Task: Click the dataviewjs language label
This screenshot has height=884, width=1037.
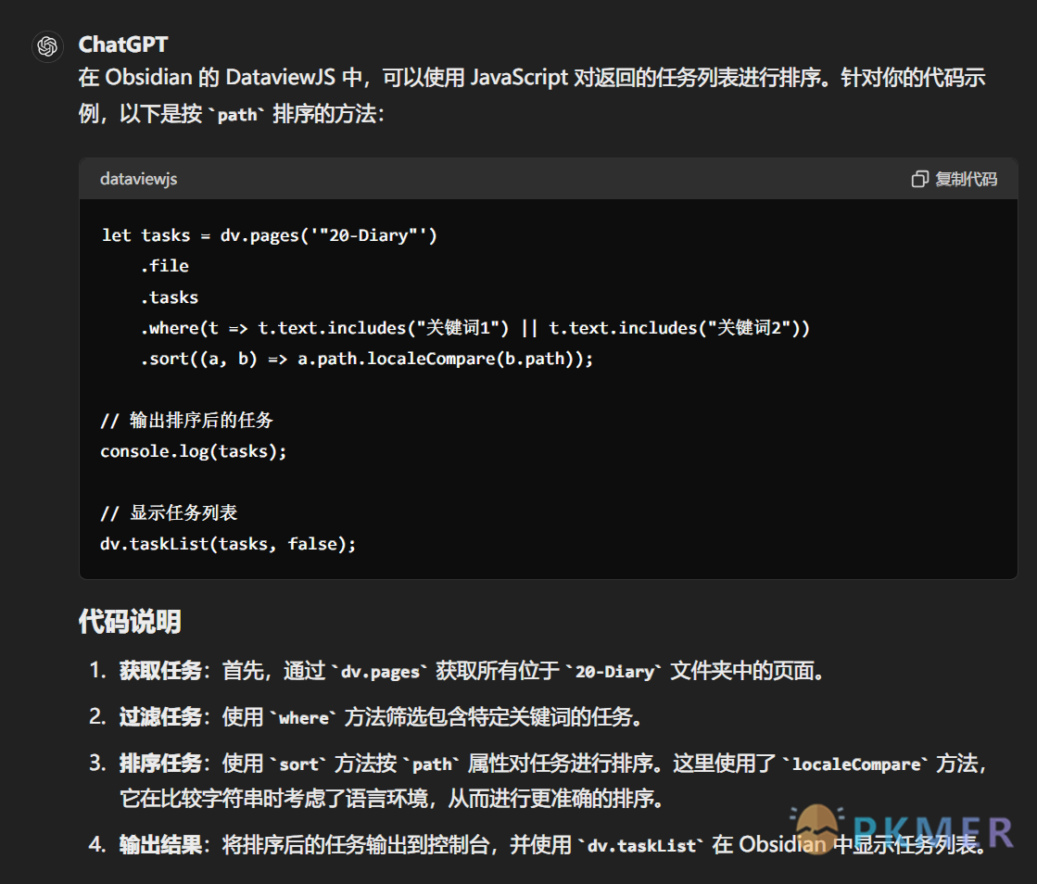Action: pos(138,179)
